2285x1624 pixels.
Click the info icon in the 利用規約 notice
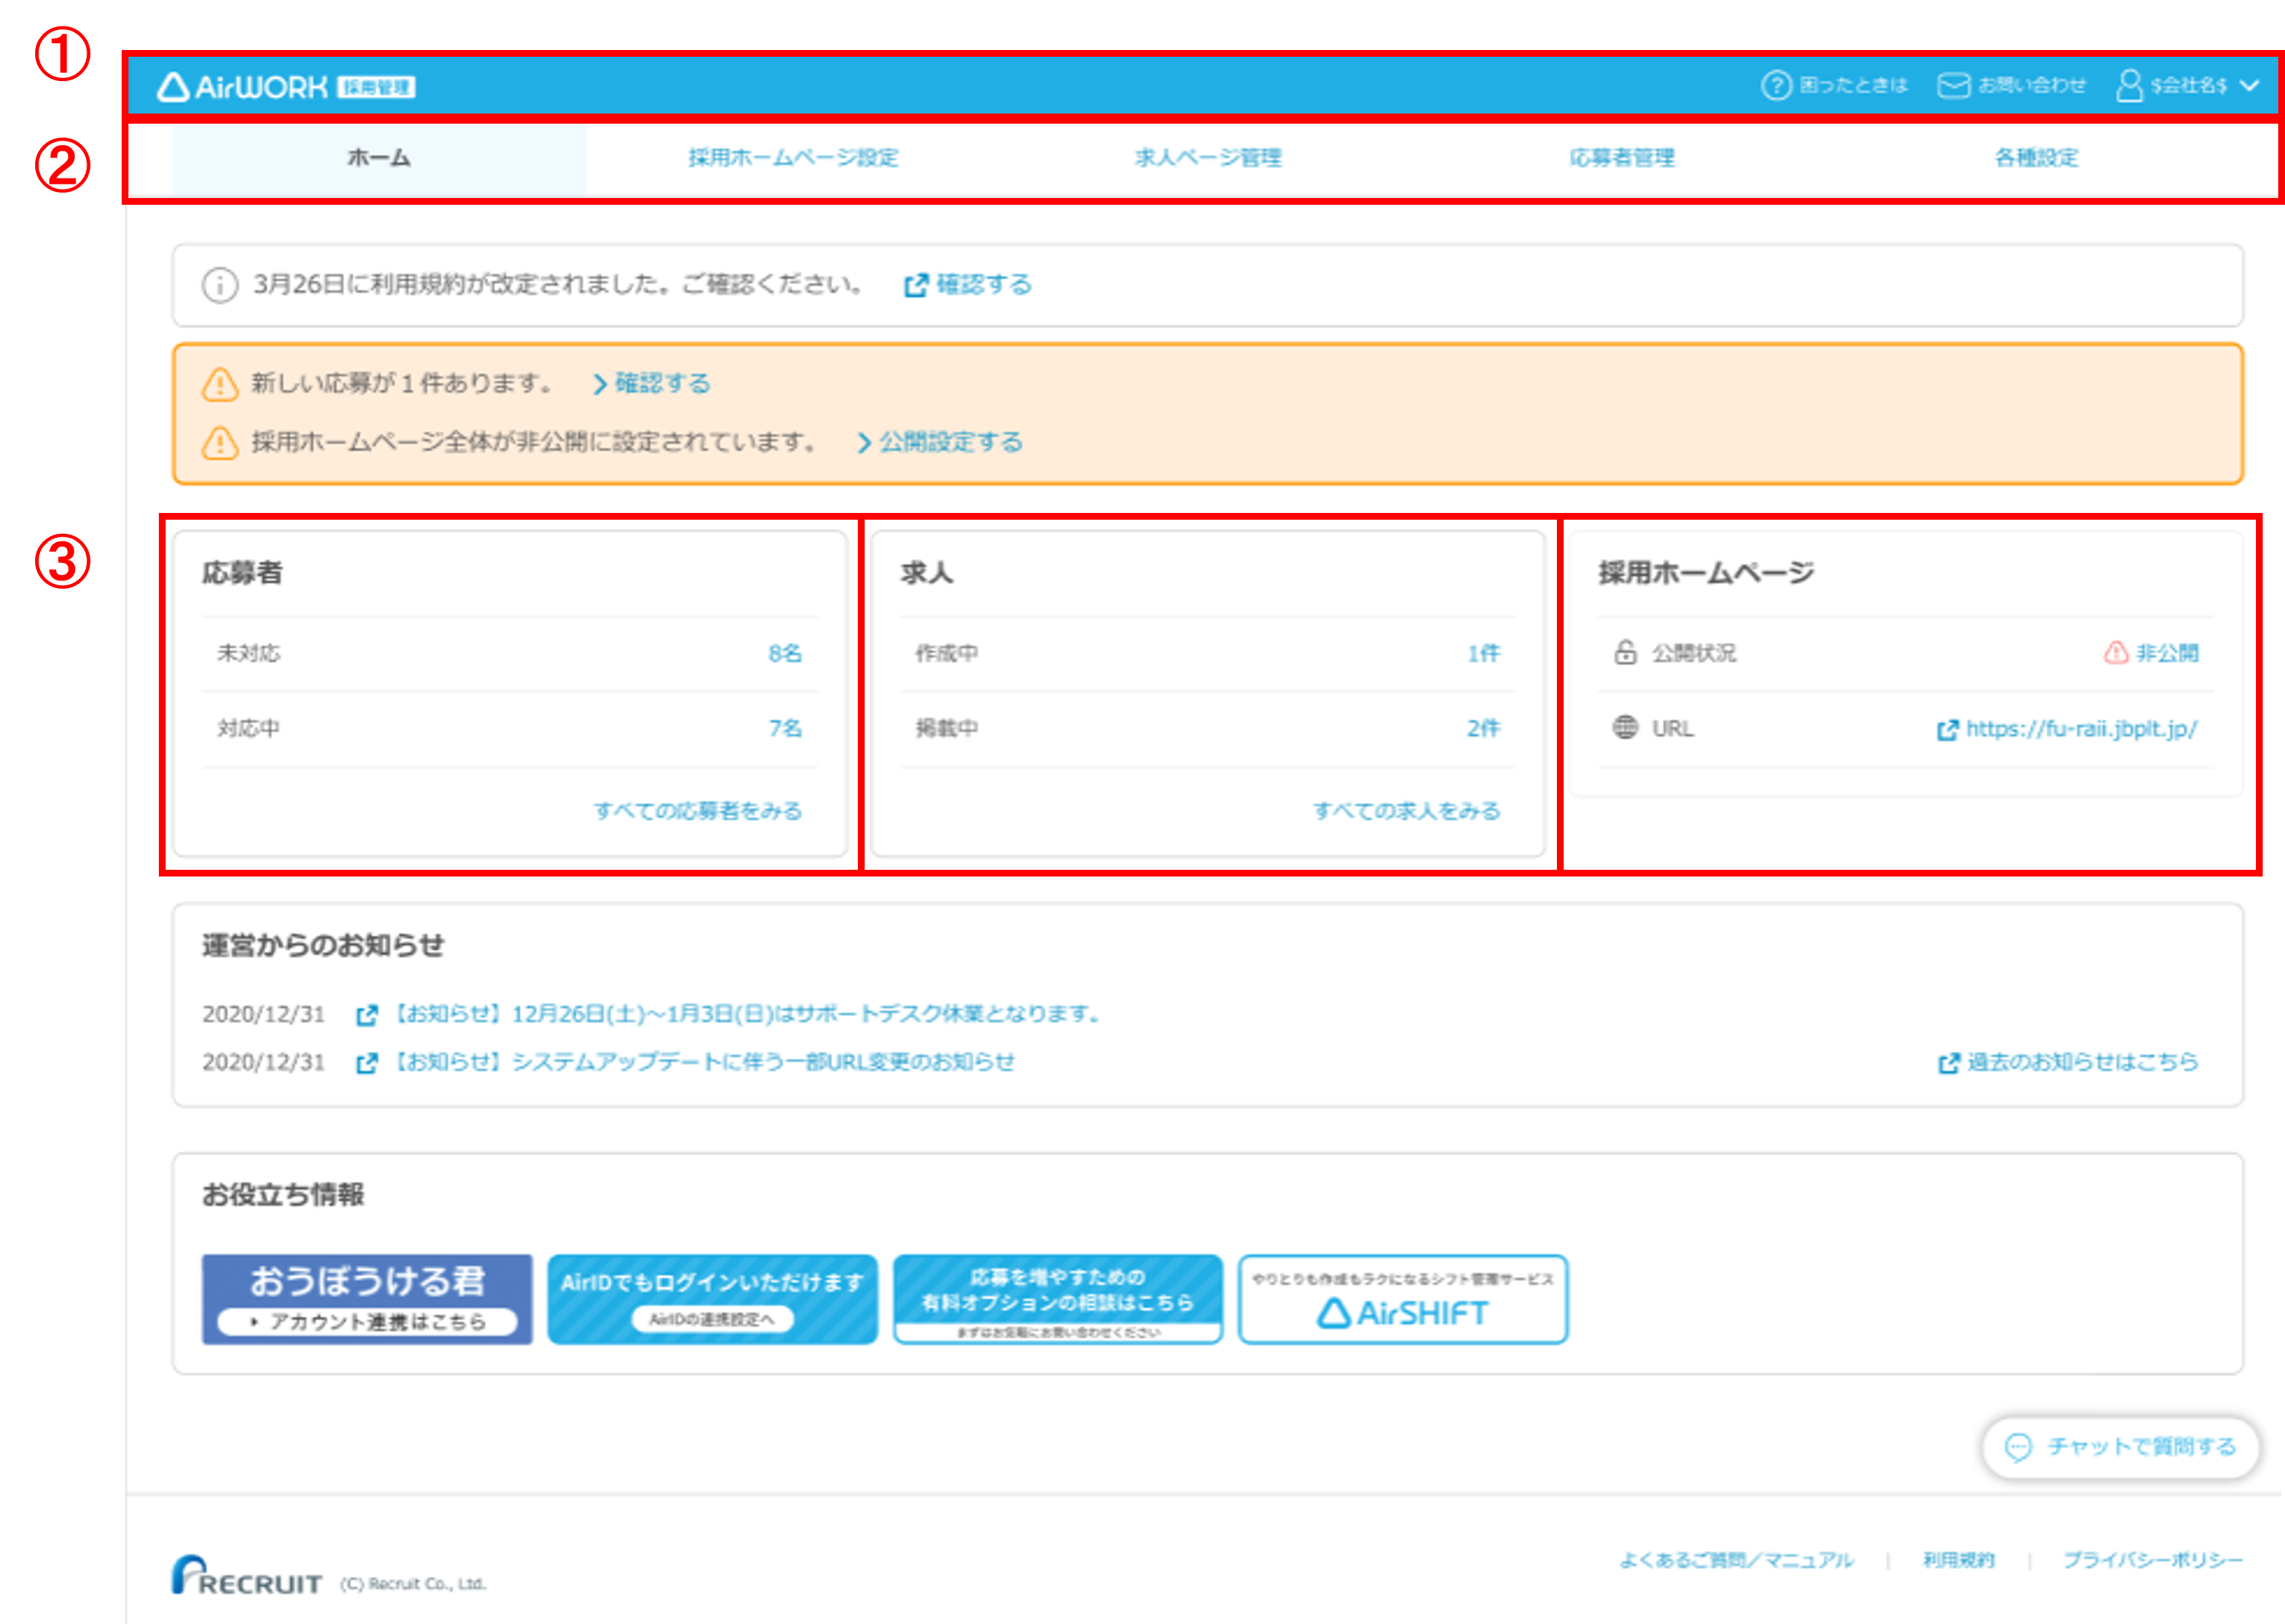pos(220,285)
